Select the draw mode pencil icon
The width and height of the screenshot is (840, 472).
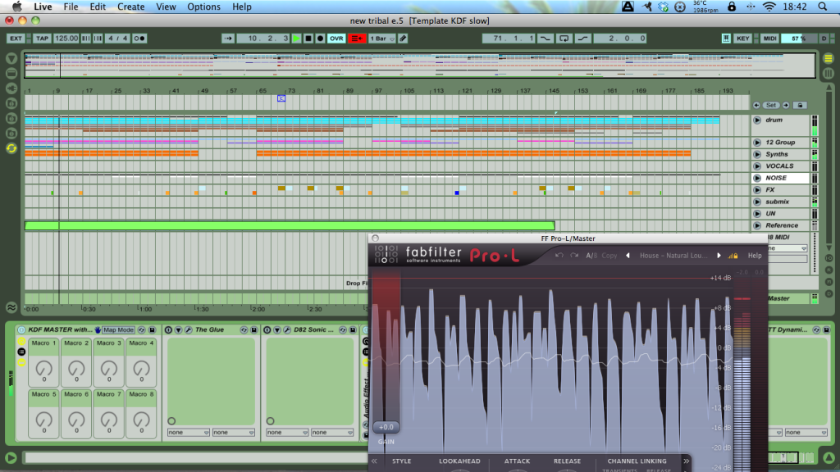[x=403, y=39]
